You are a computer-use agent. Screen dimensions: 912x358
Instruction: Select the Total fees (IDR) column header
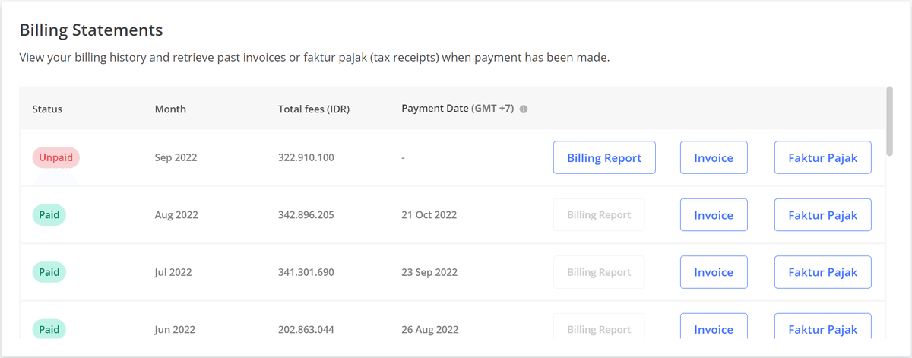(x=314, y=109)
